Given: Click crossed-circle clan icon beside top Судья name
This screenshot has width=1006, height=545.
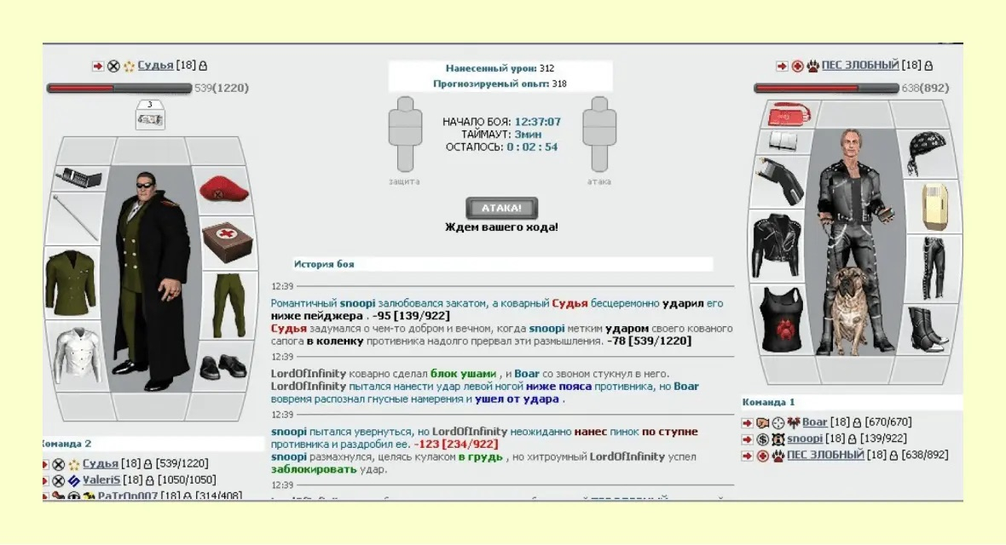Looking at the screenshot, I should pyautogui.click(x=113, y=66).
